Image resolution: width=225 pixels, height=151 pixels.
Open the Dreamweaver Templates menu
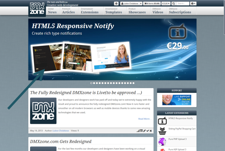tap(113, 11)
